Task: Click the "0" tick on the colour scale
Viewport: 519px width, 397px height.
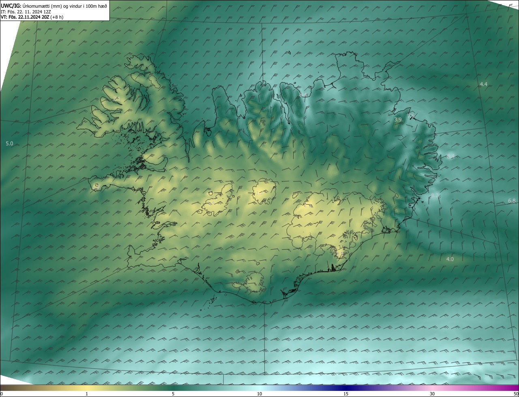Action: click(2, 394)
